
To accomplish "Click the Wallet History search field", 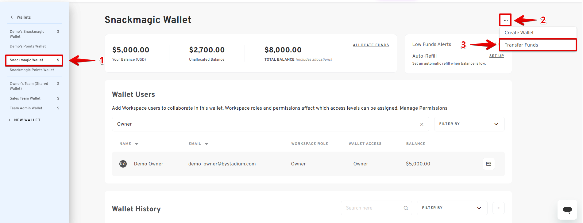I will click(373, 208).
